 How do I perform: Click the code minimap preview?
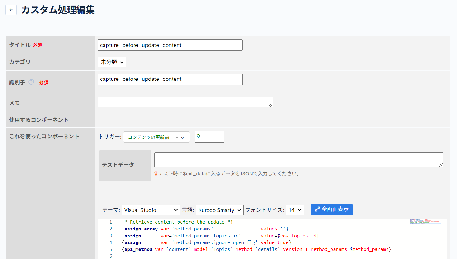point(425,221)
